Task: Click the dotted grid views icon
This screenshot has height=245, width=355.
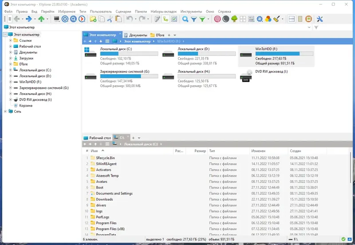Action: [x=251, y=19]
